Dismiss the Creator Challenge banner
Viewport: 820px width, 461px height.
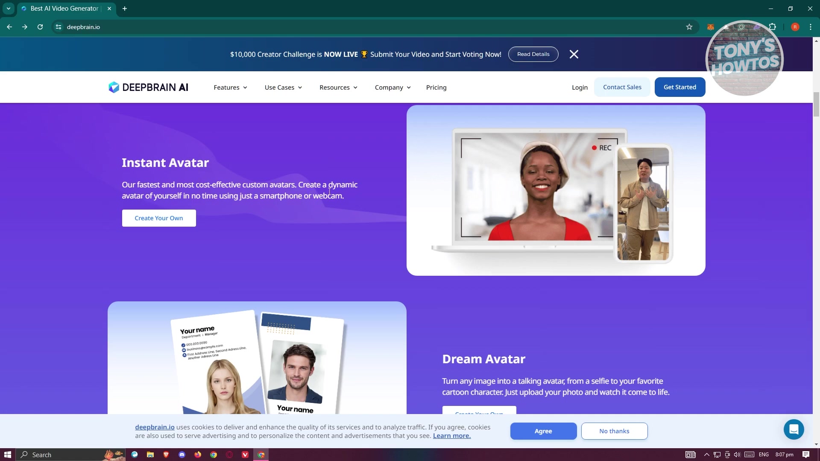click(574, 54)
